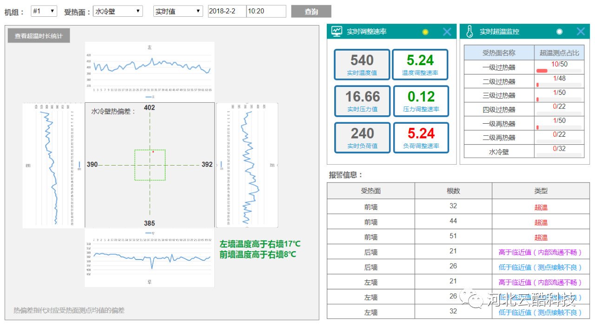Click the red dot in the heat deviation plot
595x326 pixels.
[x=153, y=152]
